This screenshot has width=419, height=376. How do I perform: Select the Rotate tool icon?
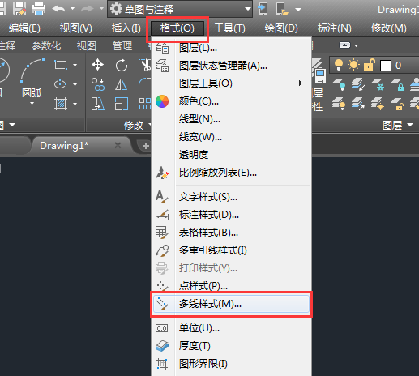[x=122, y=65]
